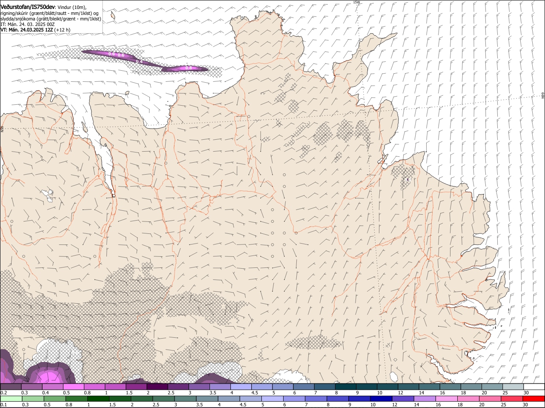The image size is (545, 408).
Task: Pick the muted green 2.5 rain scale swatch
Action: (163, 399)
